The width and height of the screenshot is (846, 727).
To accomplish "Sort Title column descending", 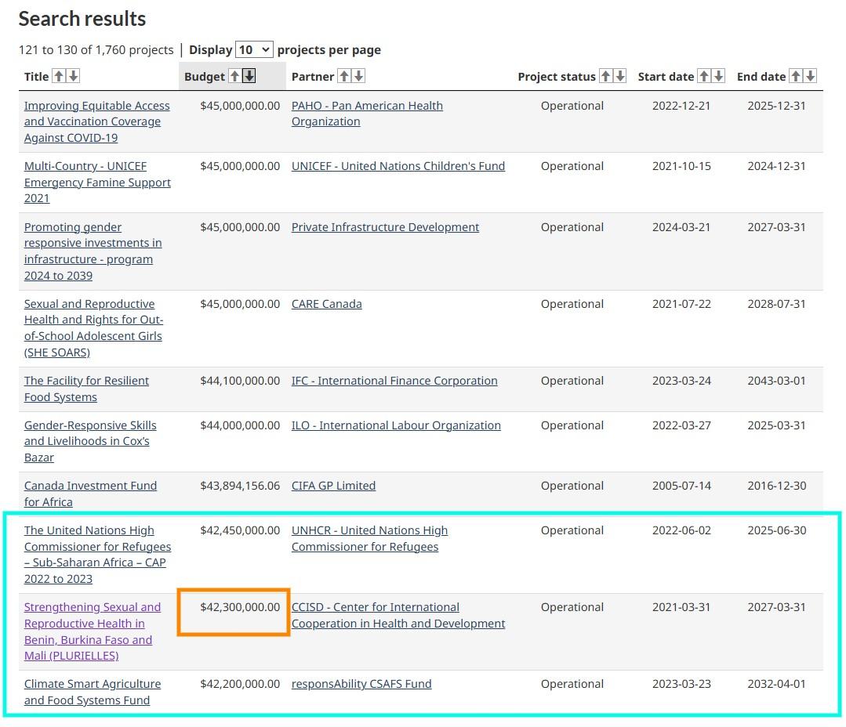I will 74,76.
